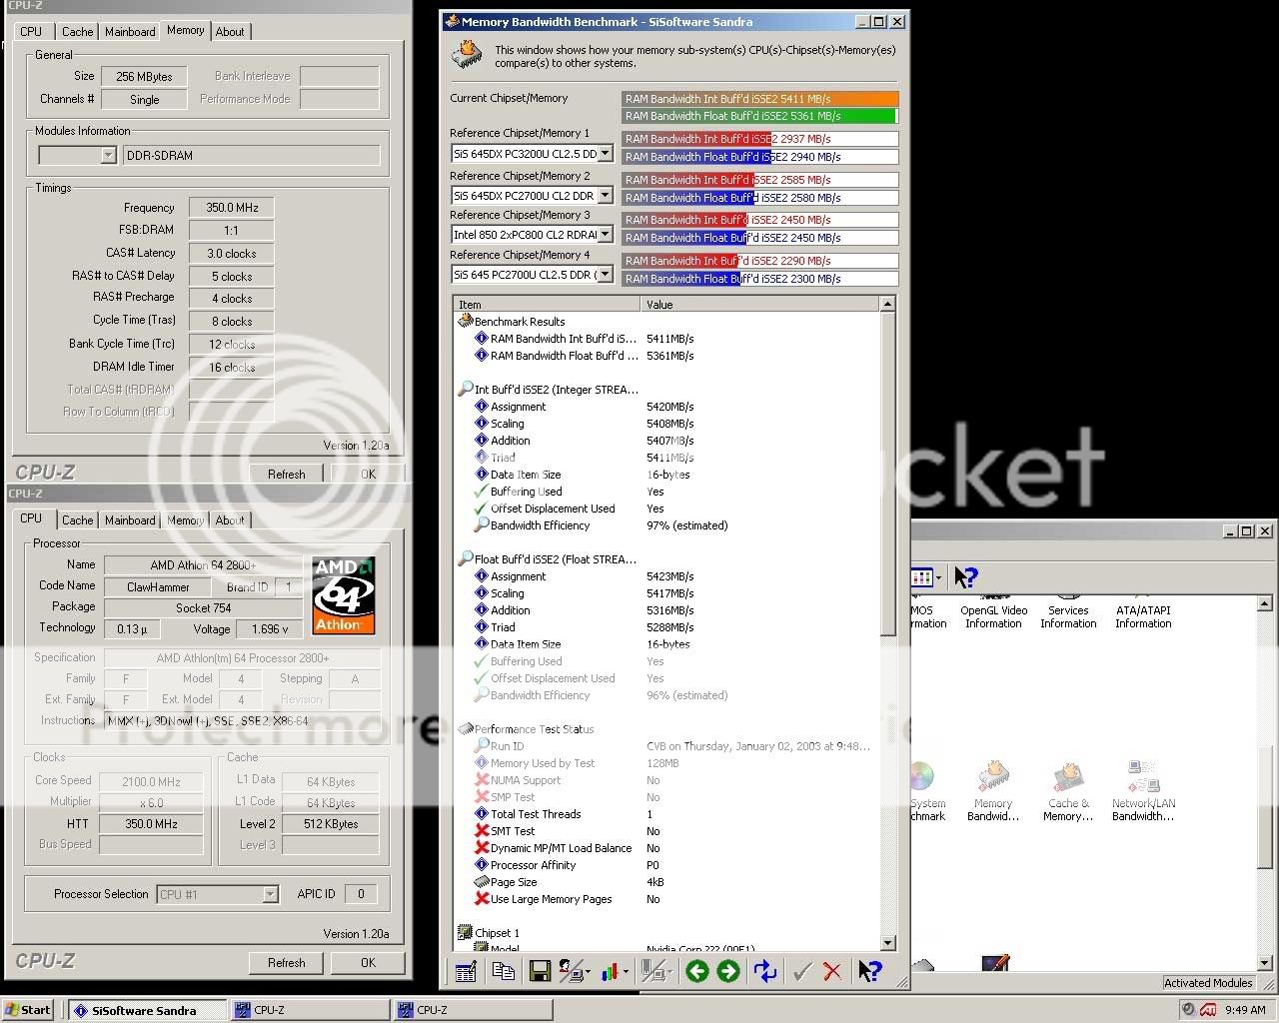Select the Cache tab in upper CPU-Z window
This screenshot has width=1279, height=1023.
point(77,32)
